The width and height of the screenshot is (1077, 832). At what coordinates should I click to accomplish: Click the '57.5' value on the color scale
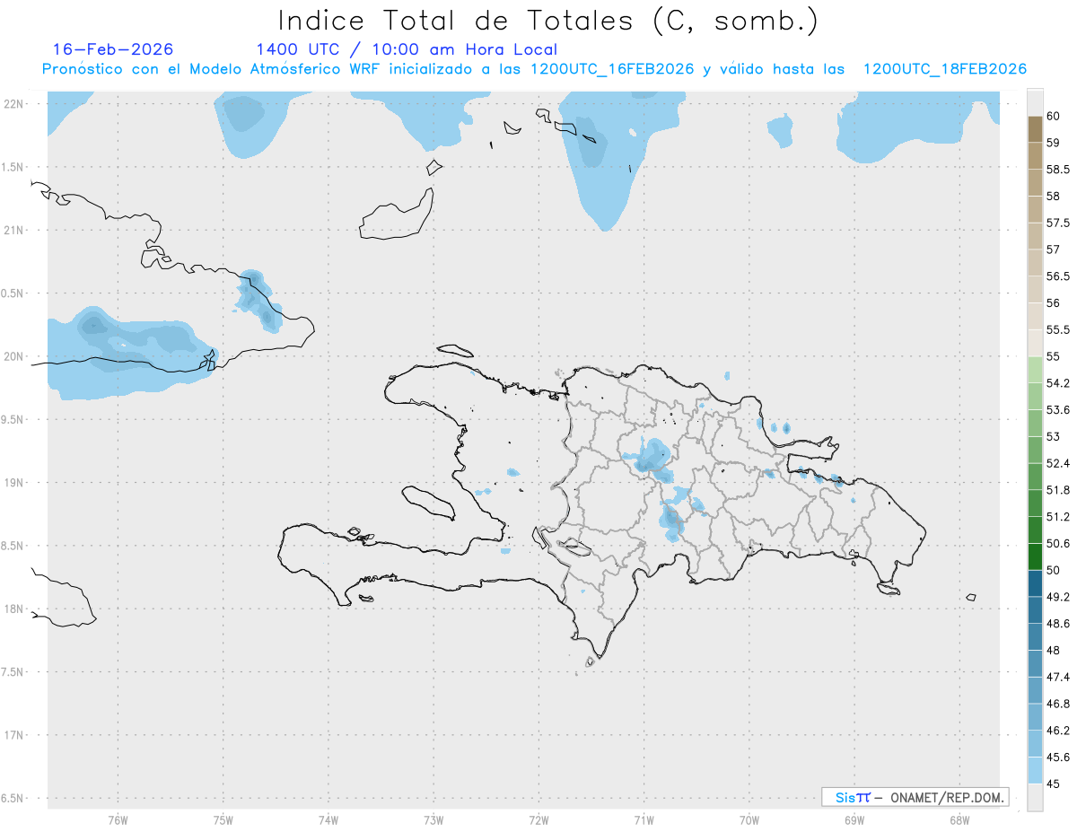(1058, 223)
